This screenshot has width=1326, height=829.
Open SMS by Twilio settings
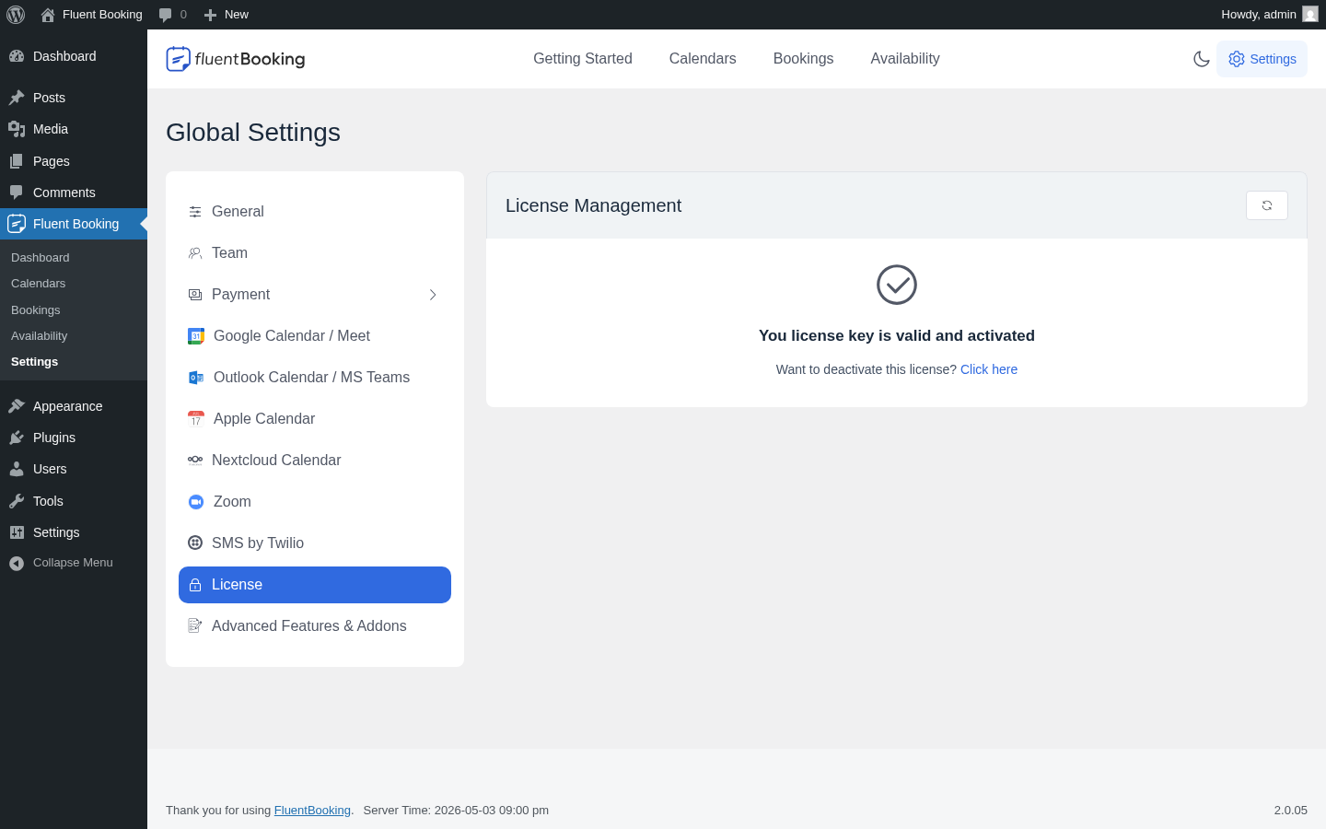[315, 543]
